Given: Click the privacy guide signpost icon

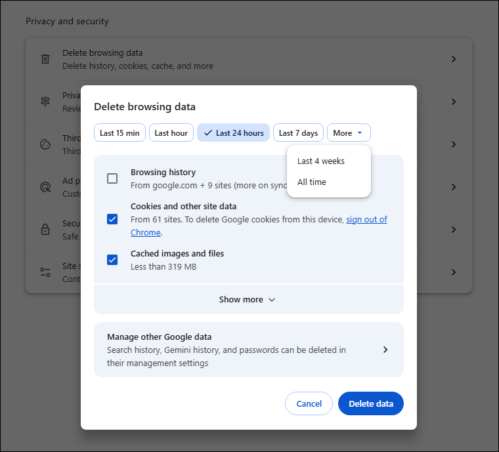Looking at the screenshot, I should [45, 102].
